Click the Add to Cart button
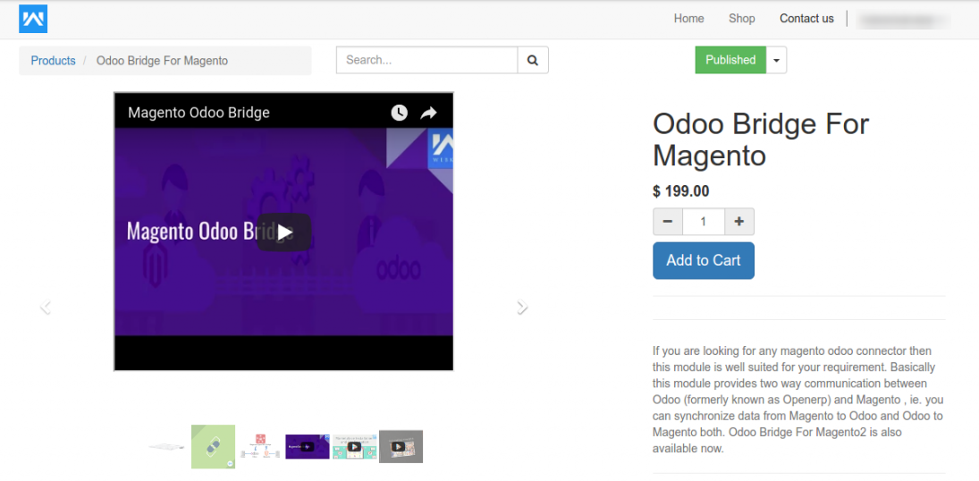Image resolution: width=979 pixels, height=481 pixels. pos(704,260)
